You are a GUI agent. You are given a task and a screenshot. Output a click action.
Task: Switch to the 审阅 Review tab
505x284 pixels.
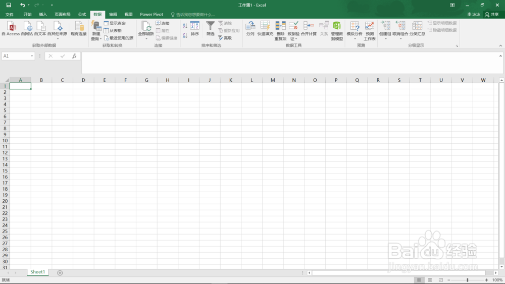pos(113,15)
